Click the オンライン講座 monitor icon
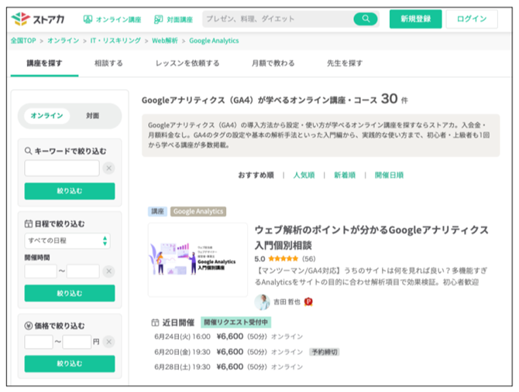The image size is (519, 392). 88,19
